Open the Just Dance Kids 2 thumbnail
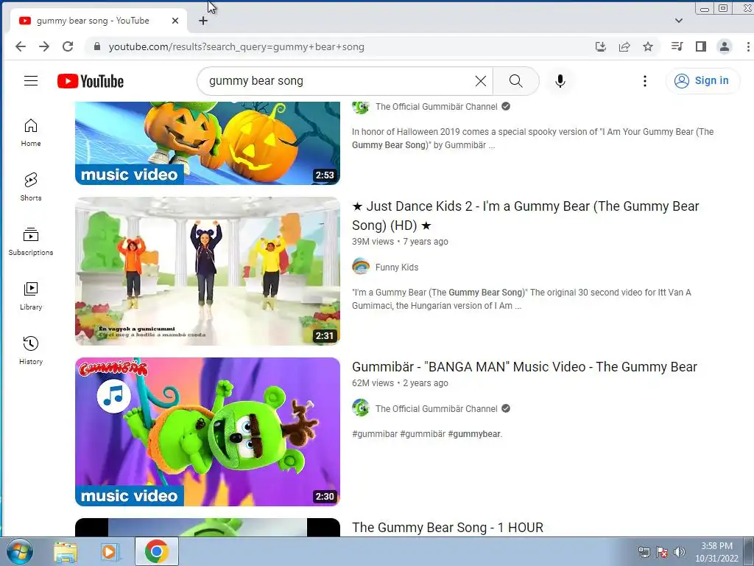The height and width of the screenshot is (566, 754). coord(207,271)
